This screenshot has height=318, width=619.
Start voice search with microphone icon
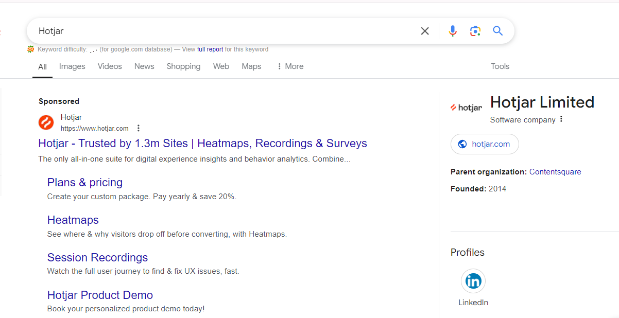pyautogui.click(x=452, y=31)
